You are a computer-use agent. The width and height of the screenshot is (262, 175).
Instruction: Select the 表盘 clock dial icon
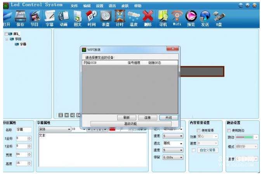coord(106,18)
